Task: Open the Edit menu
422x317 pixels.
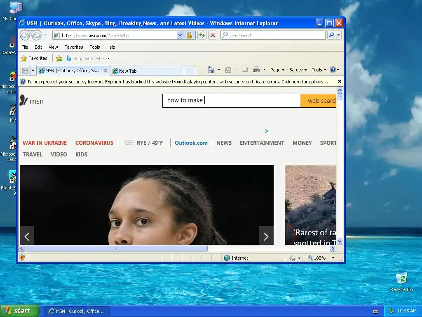Action: [38, 47]
